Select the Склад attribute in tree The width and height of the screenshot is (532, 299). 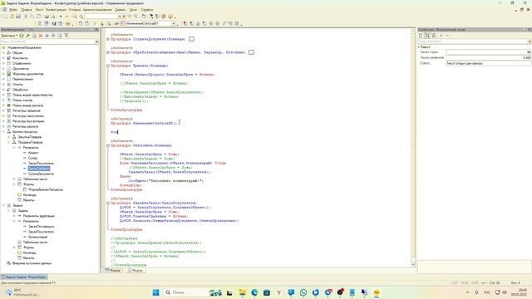pyautogui.click(x=33, y=158)
